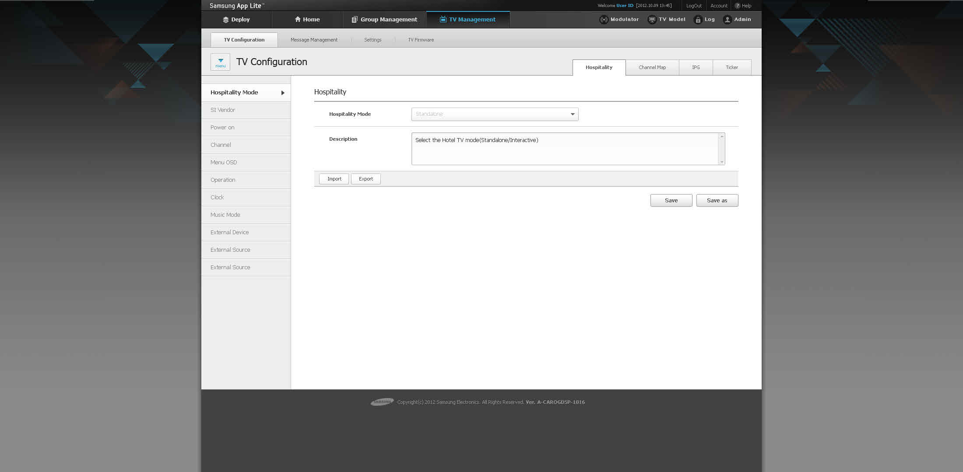Viewport: 963px width, 472px height.
Task: Open Log via the lock icon
Action: [698, 20]
